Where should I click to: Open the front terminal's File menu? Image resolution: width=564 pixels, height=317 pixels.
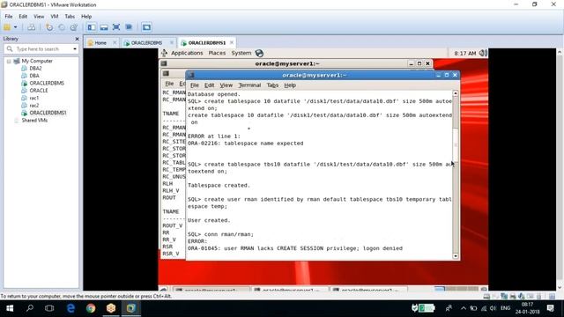coord(194,85)
